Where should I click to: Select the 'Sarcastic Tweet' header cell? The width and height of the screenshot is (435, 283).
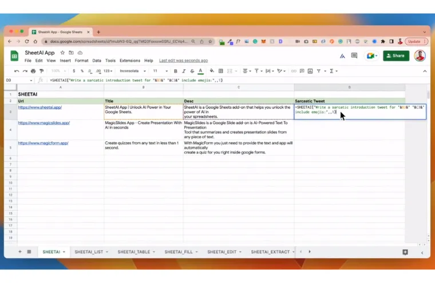pos(349,101)
